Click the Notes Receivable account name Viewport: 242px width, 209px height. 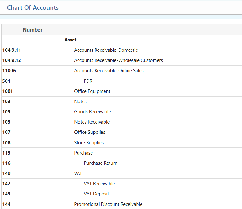(x=92, y=122)
